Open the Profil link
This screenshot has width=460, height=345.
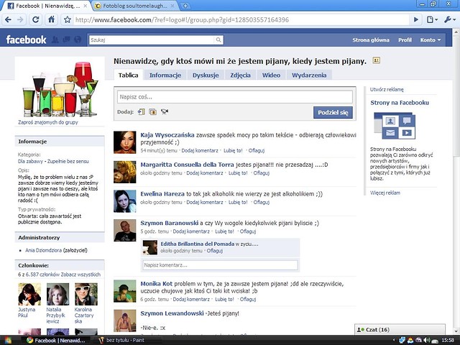point(405,40)
